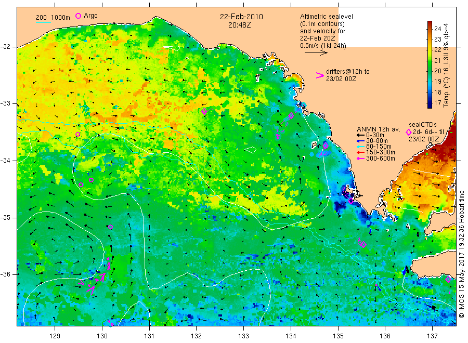Click the 20:48Z time label
The height and width of the screenshot is (343, 468).
[240, 25]
